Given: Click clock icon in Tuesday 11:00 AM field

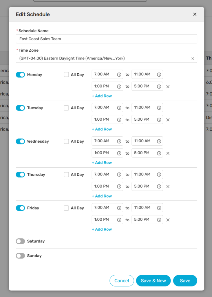Looking at the screenshot, I should [159, 108].
